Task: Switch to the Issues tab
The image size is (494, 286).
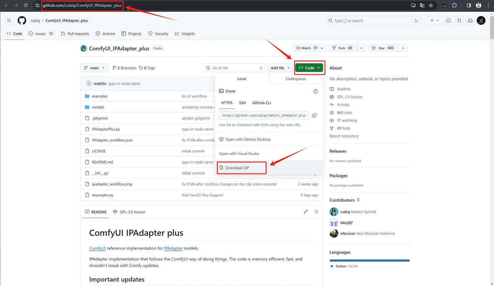Action: 41,33
